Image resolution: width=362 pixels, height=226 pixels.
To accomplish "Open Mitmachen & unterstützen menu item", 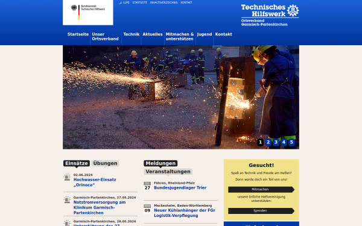I will point(180,36).
